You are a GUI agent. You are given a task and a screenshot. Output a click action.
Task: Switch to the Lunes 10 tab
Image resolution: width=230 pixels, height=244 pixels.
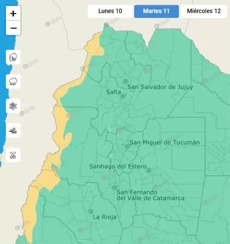click(110, 11)
